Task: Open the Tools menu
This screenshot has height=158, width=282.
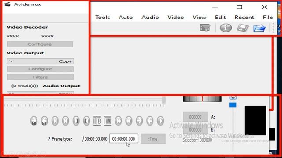Action: pos(103,18)
